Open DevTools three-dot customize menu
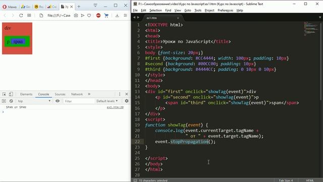Viewport: 323px width, 182px height. [120, 94]
